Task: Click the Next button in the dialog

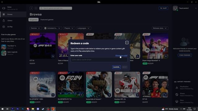Action: (x=124, y=67)
